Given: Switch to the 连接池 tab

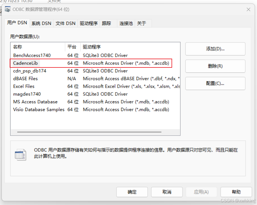Looking at the screenshot, I should pos(126,23).
